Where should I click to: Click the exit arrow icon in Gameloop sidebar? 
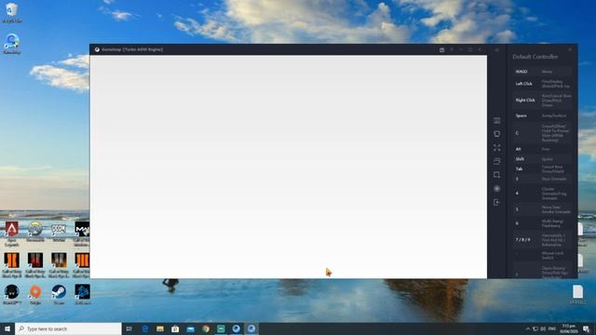click(x=496, y=202)
